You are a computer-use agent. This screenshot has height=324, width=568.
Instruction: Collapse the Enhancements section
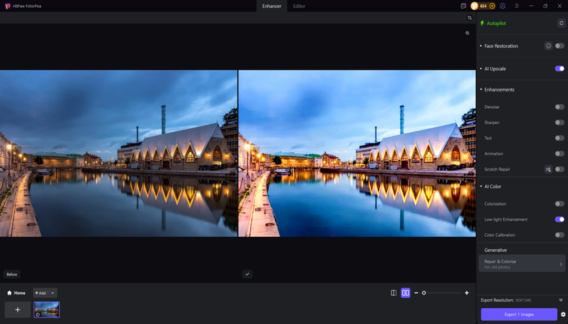click(x=481, y=90)
